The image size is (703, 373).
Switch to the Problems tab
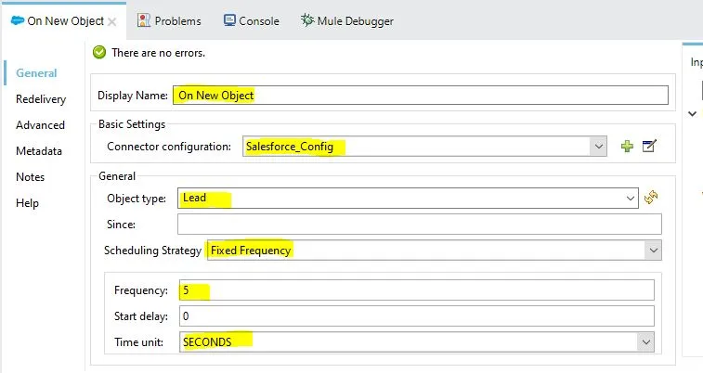[x=169, y=20]
